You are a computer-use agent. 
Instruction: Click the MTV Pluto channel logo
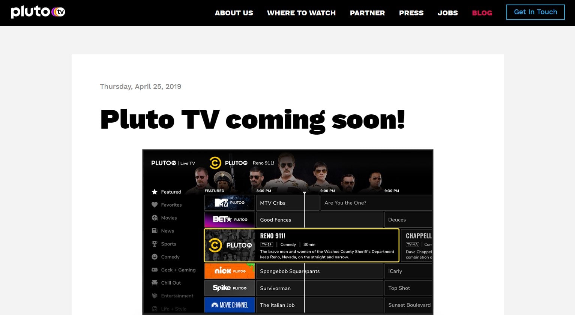pos(230,203)
